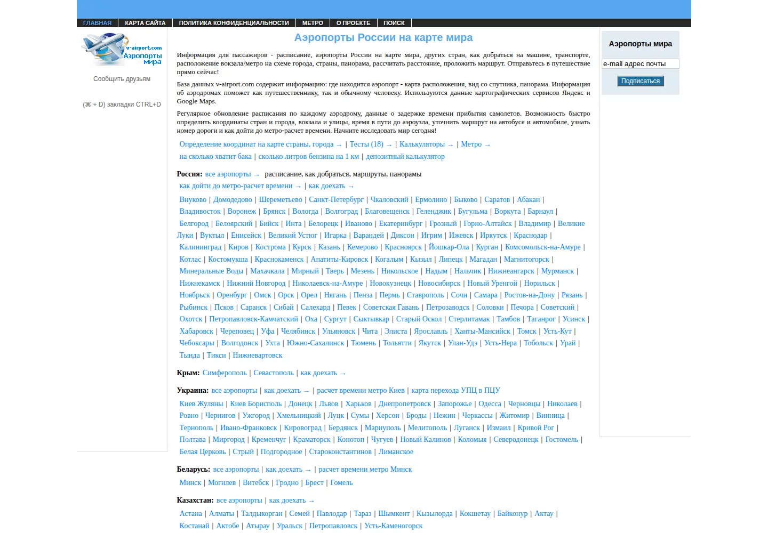This screenshot has width=768, height=533.
Task: Open the Екатеринбург link
Action: 401,224
